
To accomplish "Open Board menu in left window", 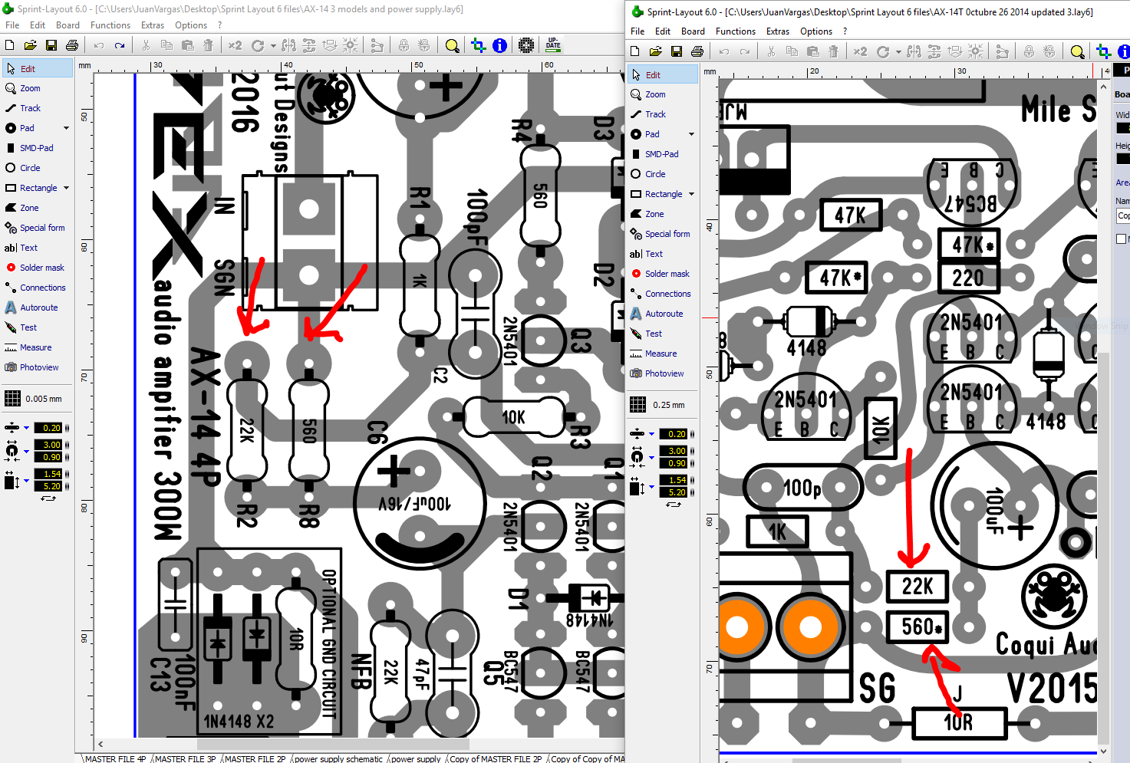I will click(x=68, y=25).
